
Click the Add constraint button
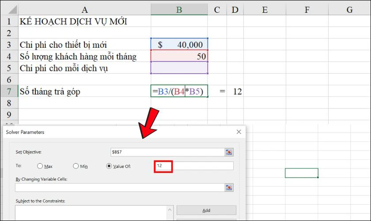[206, 210]
